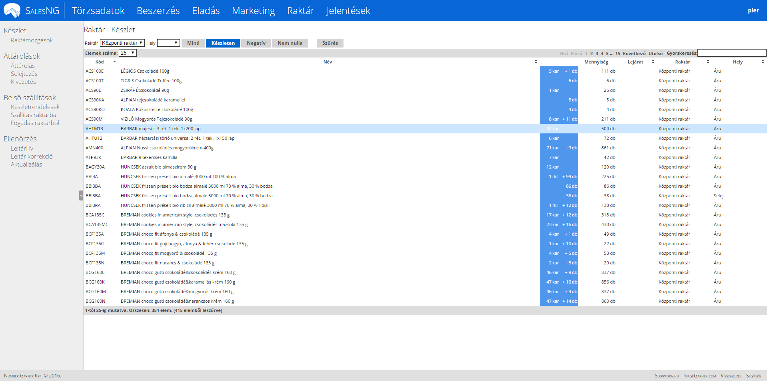This screenshot has height=381, width=767.
Task: Sort by Hely column sort icon
Action: pyautogui.click(x=763, y=62)
